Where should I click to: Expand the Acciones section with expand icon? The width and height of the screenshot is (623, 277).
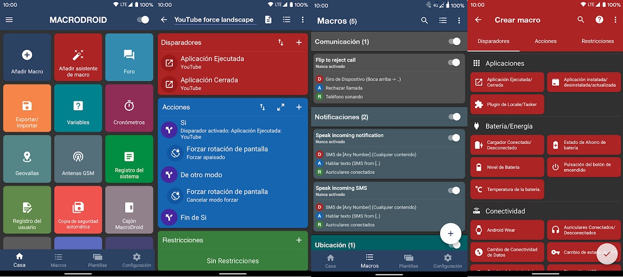[281, 107]
